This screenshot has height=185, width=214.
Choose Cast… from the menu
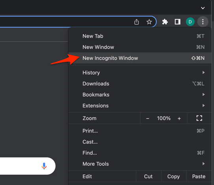coord(140,142)
